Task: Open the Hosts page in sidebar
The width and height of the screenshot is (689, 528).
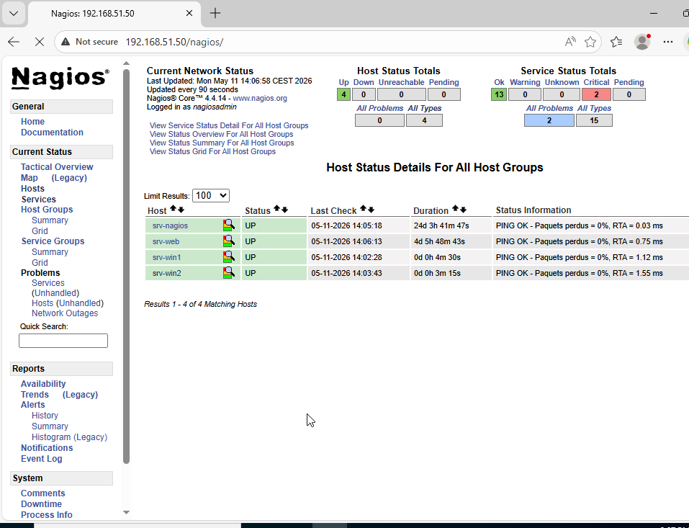Action: (x=32, y=189)
